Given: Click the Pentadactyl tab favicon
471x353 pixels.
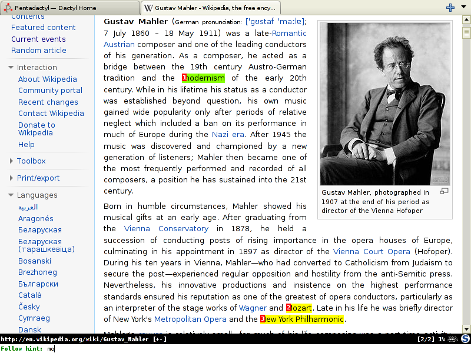Looking at the screenshot, I should 8,8.
